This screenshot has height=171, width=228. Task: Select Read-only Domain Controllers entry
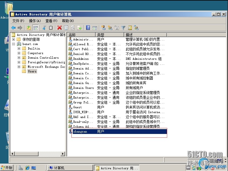pos(83,122)
